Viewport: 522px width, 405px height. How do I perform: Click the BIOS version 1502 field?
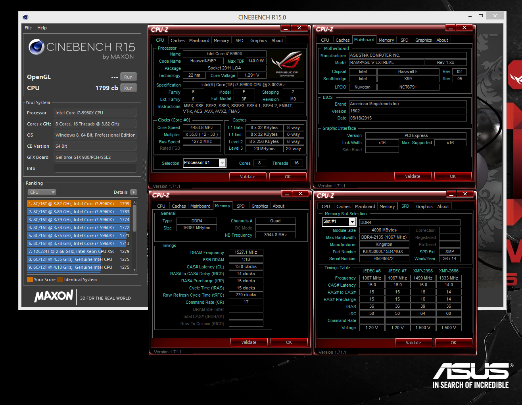pos(408,111)
